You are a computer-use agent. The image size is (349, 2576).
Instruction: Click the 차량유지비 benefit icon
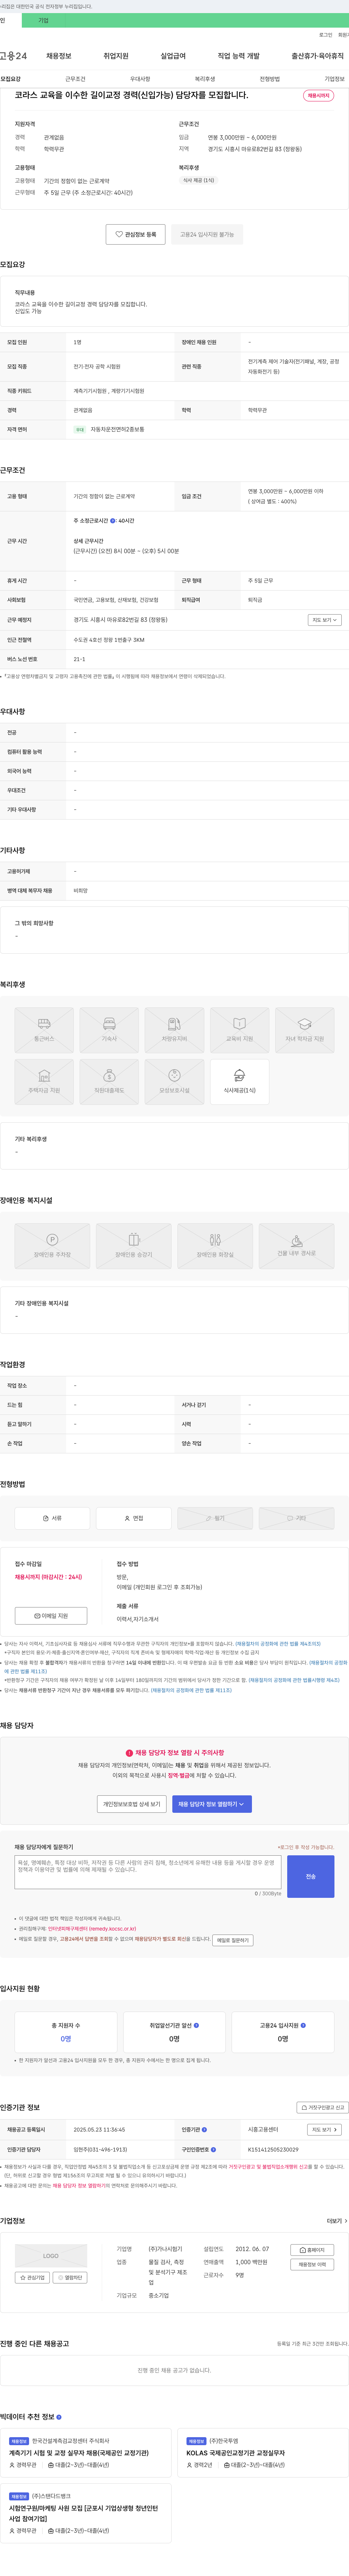pyautogui.click(x=174, y=1030)
